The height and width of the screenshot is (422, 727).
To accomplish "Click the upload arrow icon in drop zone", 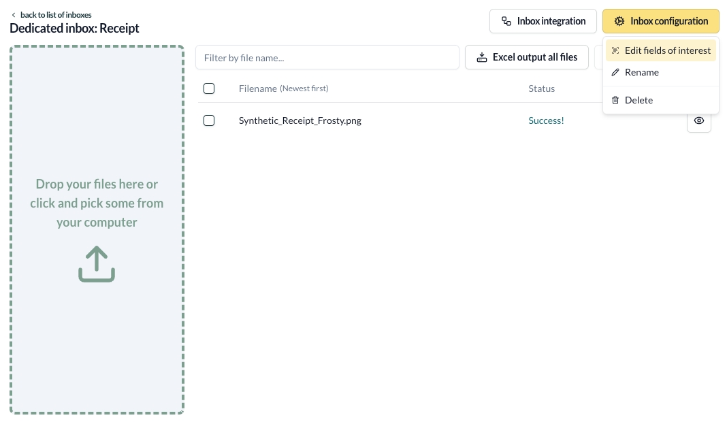I will click(x=97, y=264).
